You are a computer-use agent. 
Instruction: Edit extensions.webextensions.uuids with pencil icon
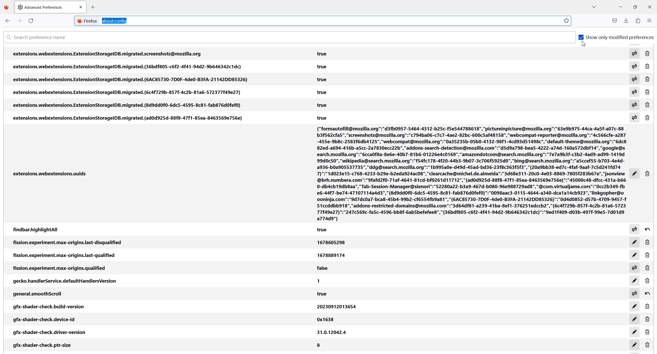634,174
